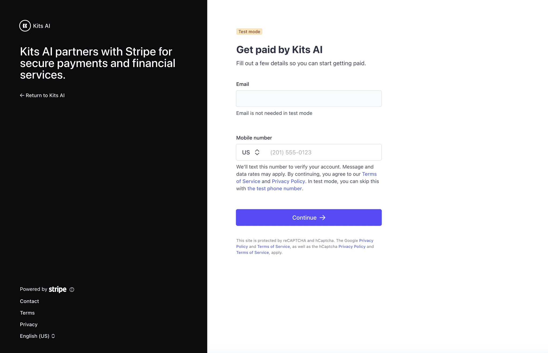This screenshot has width=548, height=353.
Task: Open Stripe Privacy Policy link under mobile number
Action: tap(288, 181)
